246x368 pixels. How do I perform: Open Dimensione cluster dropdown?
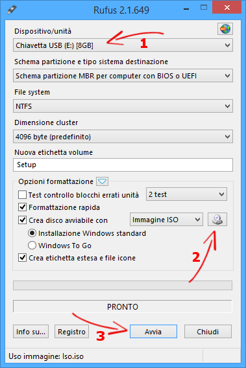[123, 137]
